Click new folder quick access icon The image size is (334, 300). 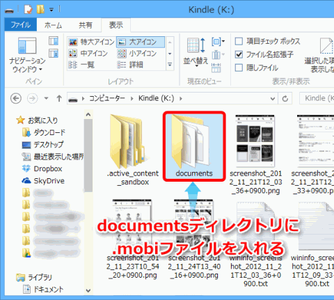[40, 9]
